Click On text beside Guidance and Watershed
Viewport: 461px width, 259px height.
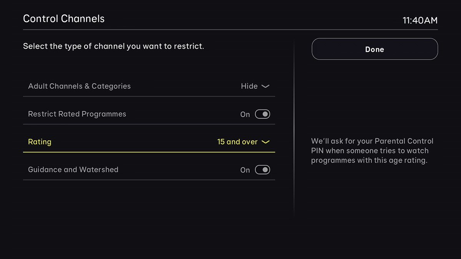(245, 170)
